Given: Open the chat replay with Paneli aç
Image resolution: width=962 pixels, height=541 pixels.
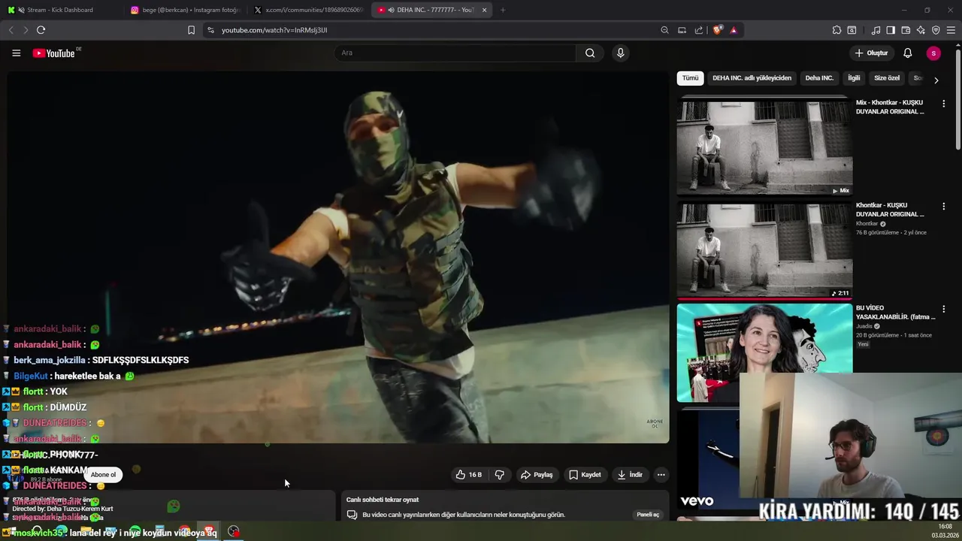Looking at the screenshot, I should pos(648,515).
